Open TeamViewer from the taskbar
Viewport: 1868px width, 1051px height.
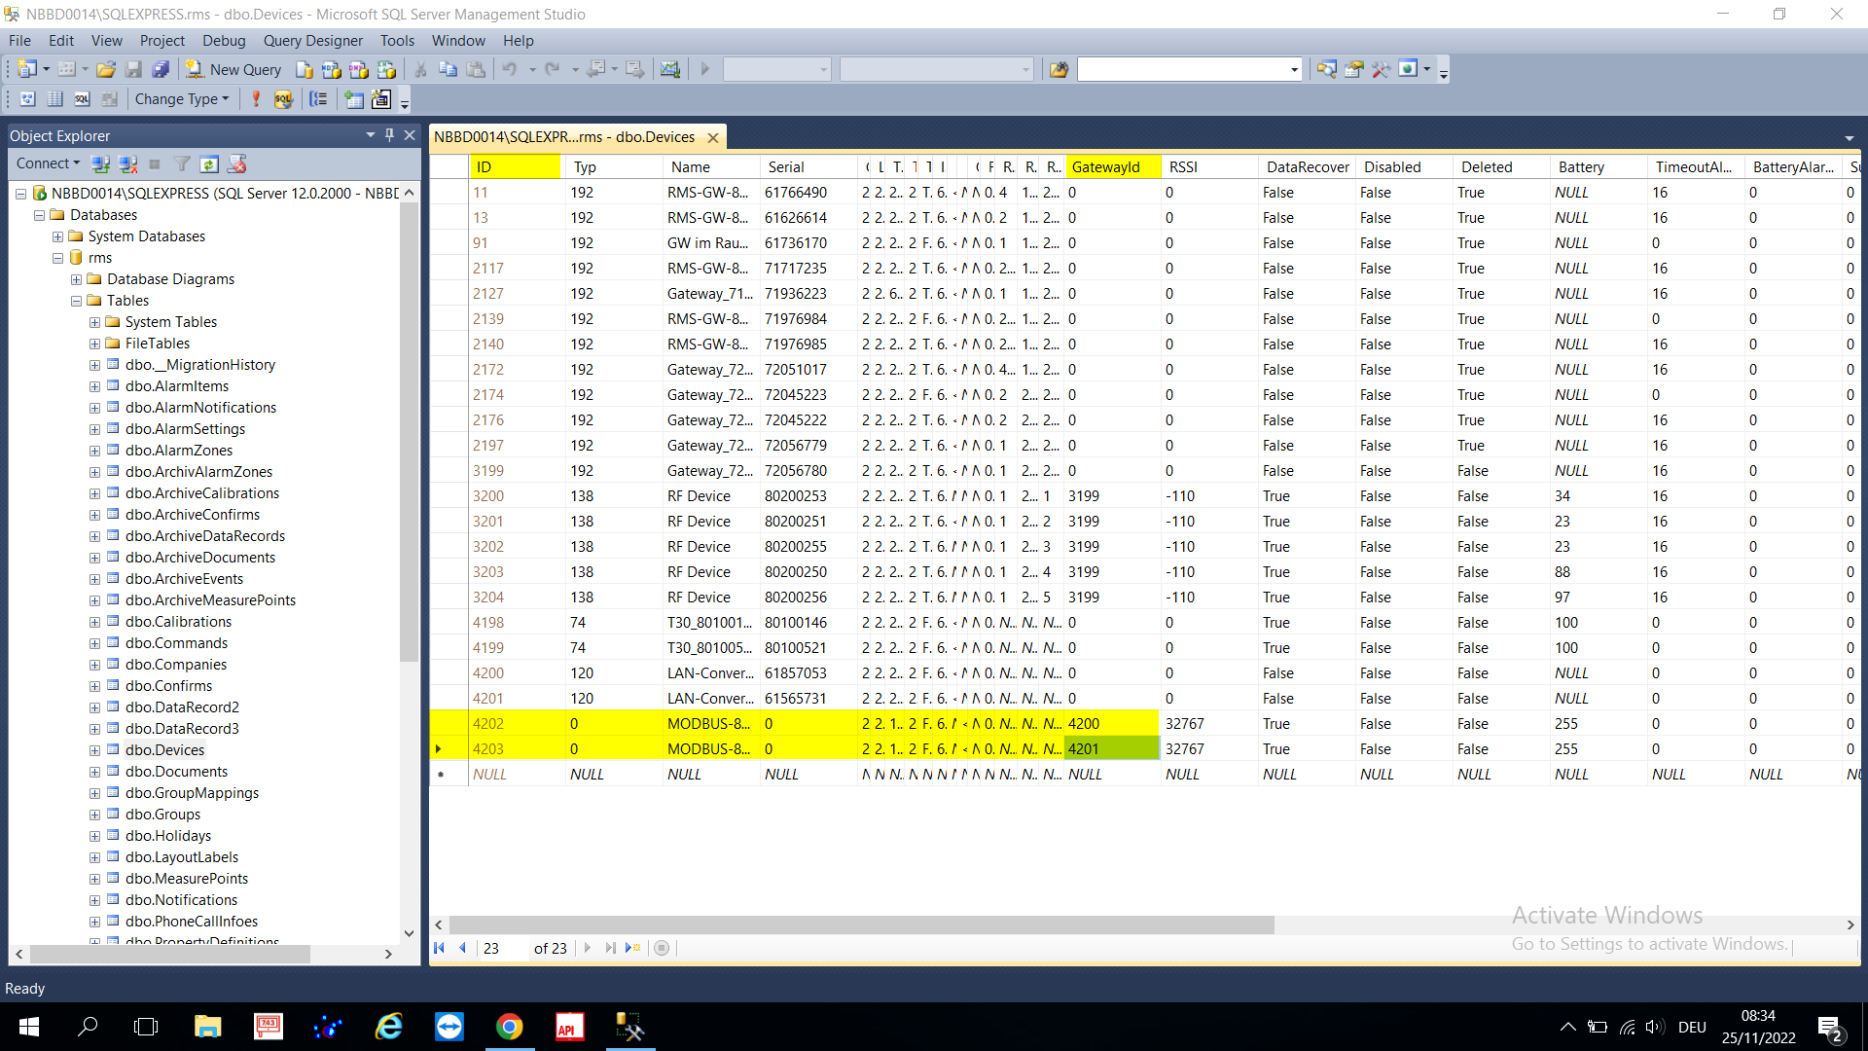point(449,1027)
